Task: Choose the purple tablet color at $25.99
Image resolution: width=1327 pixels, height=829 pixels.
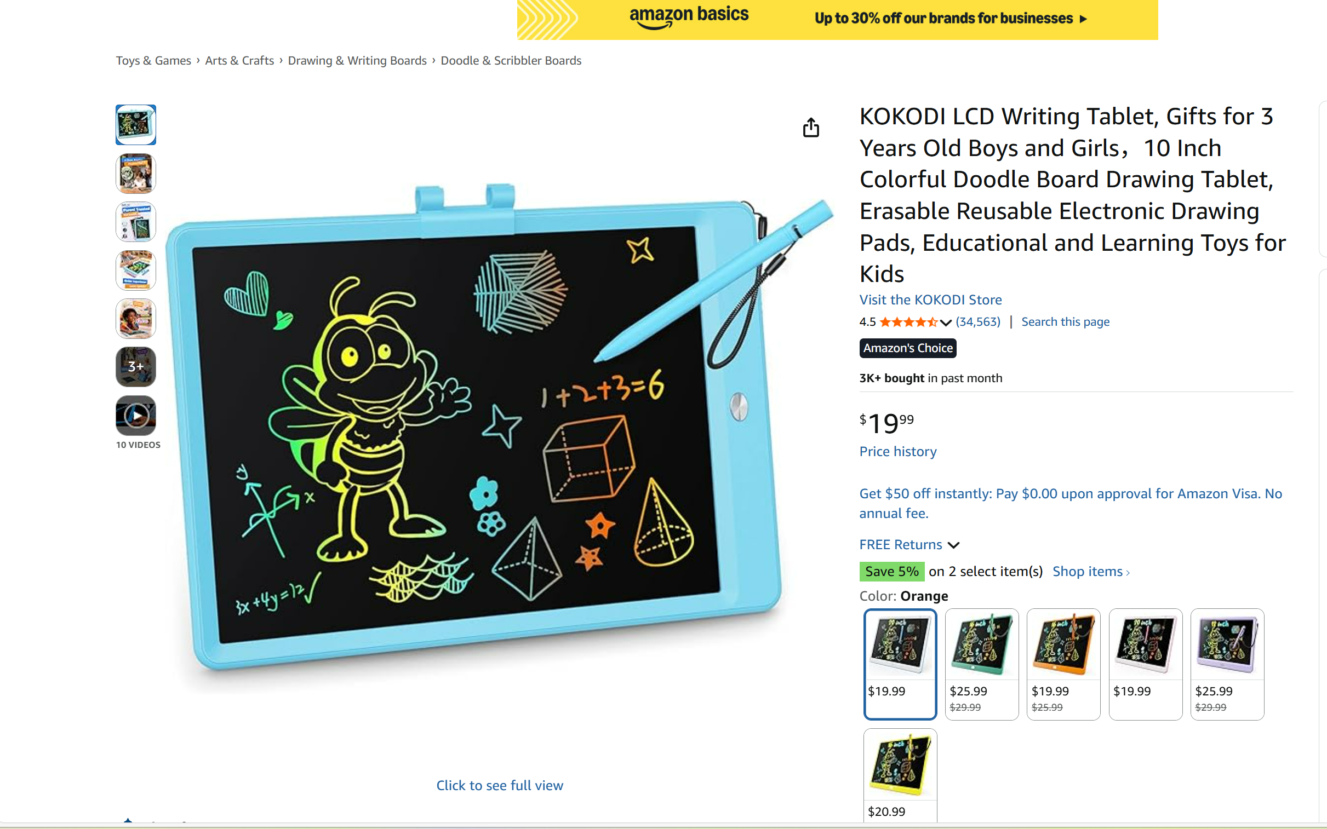Action: coord(1227,664)
